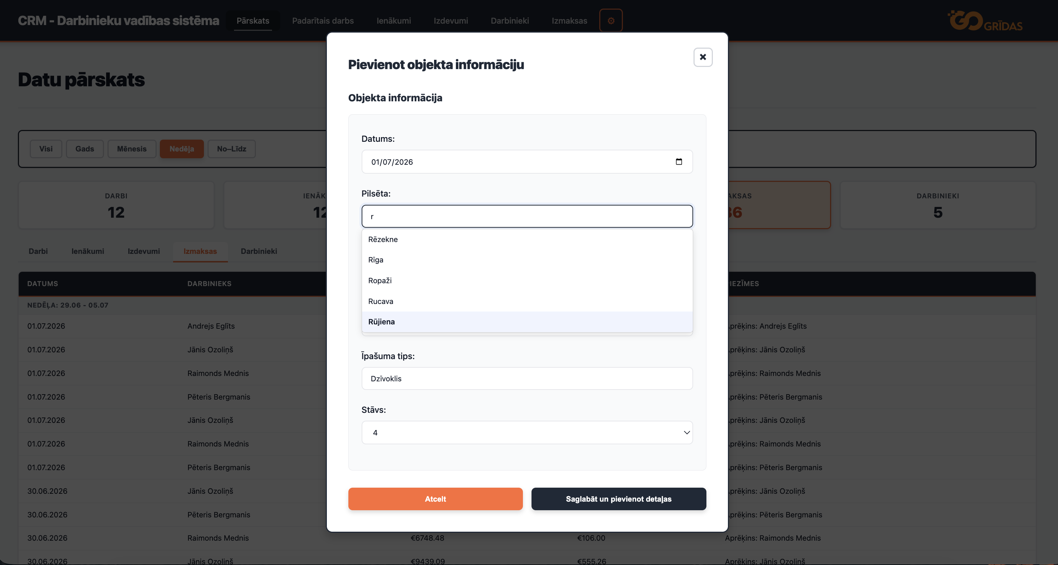
Task: Open the calendar picker icon in Datums field
Action: pos(679,162)
